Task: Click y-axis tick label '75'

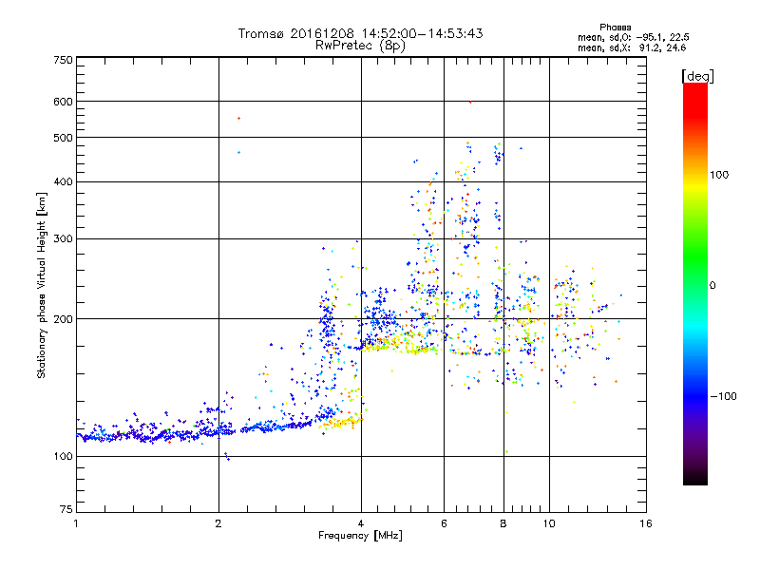Action: pyautogui.click(x=66, y=509)
